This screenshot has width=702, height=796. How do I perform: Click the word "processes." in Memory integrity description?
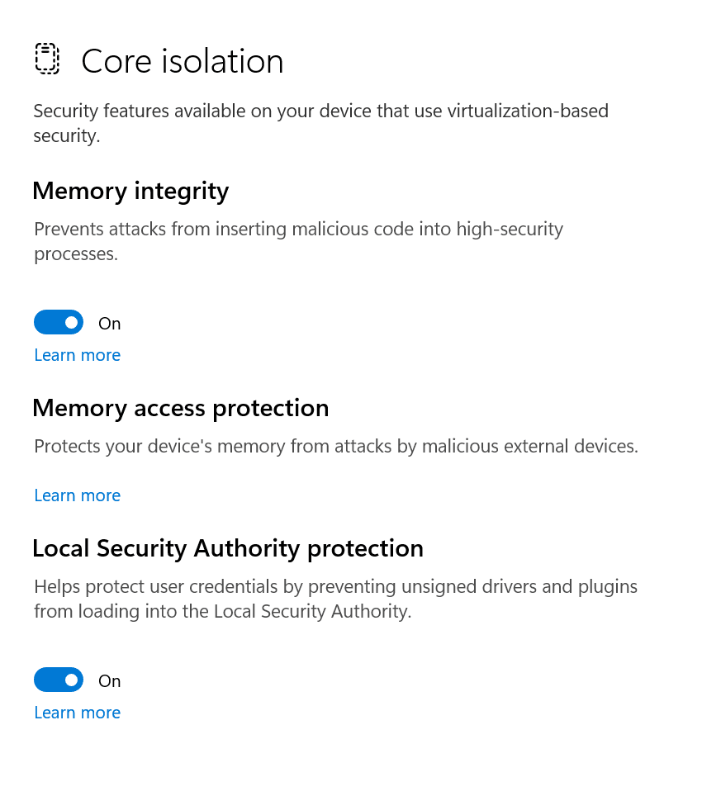(x=76, y=254)
